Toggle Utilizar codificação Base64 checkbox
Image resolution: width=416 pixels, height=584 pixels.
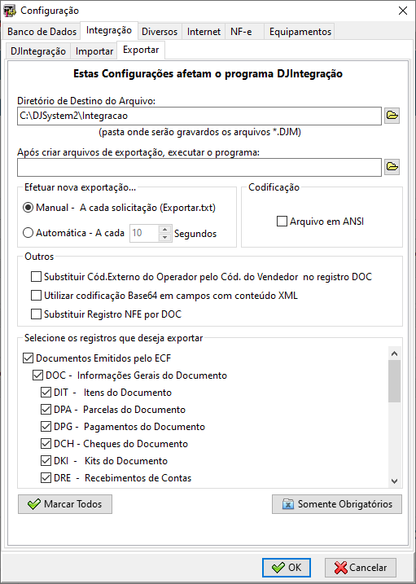tap(36, 296)
